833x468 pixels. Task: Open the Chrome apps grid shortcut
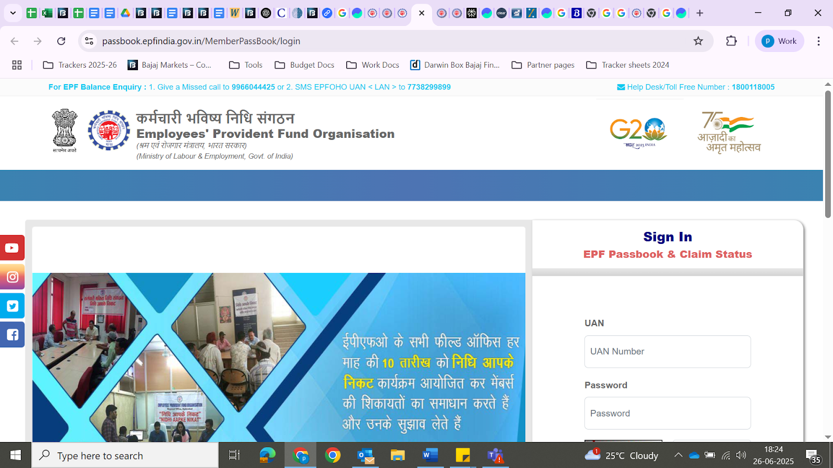17,65
